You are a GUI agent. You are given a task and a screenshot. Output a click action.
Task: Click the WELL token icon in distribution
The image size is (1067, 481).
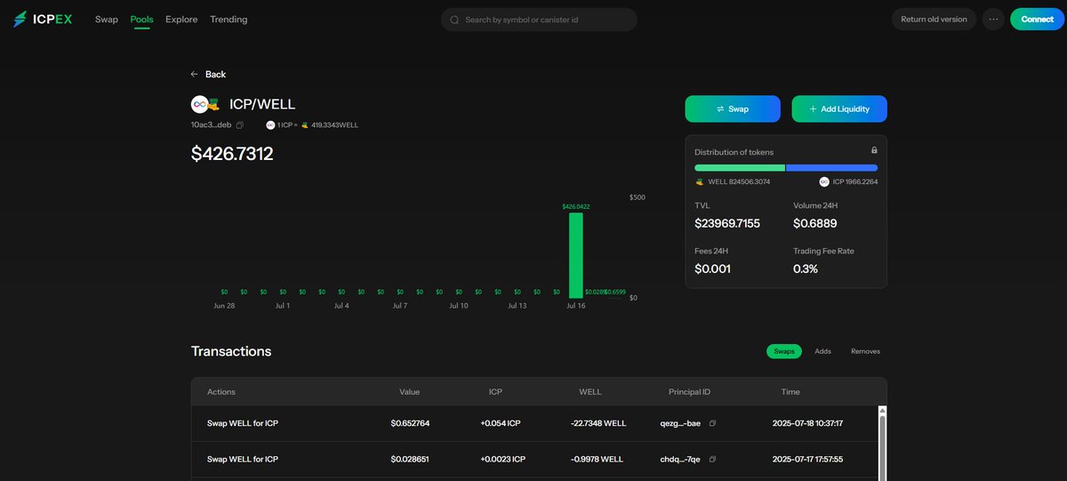click(x=699, y=181)
